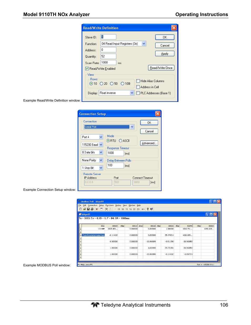
Task: Open the 115200 Baud dropdown
Action: pyautogui.click(x=101, y=145)
